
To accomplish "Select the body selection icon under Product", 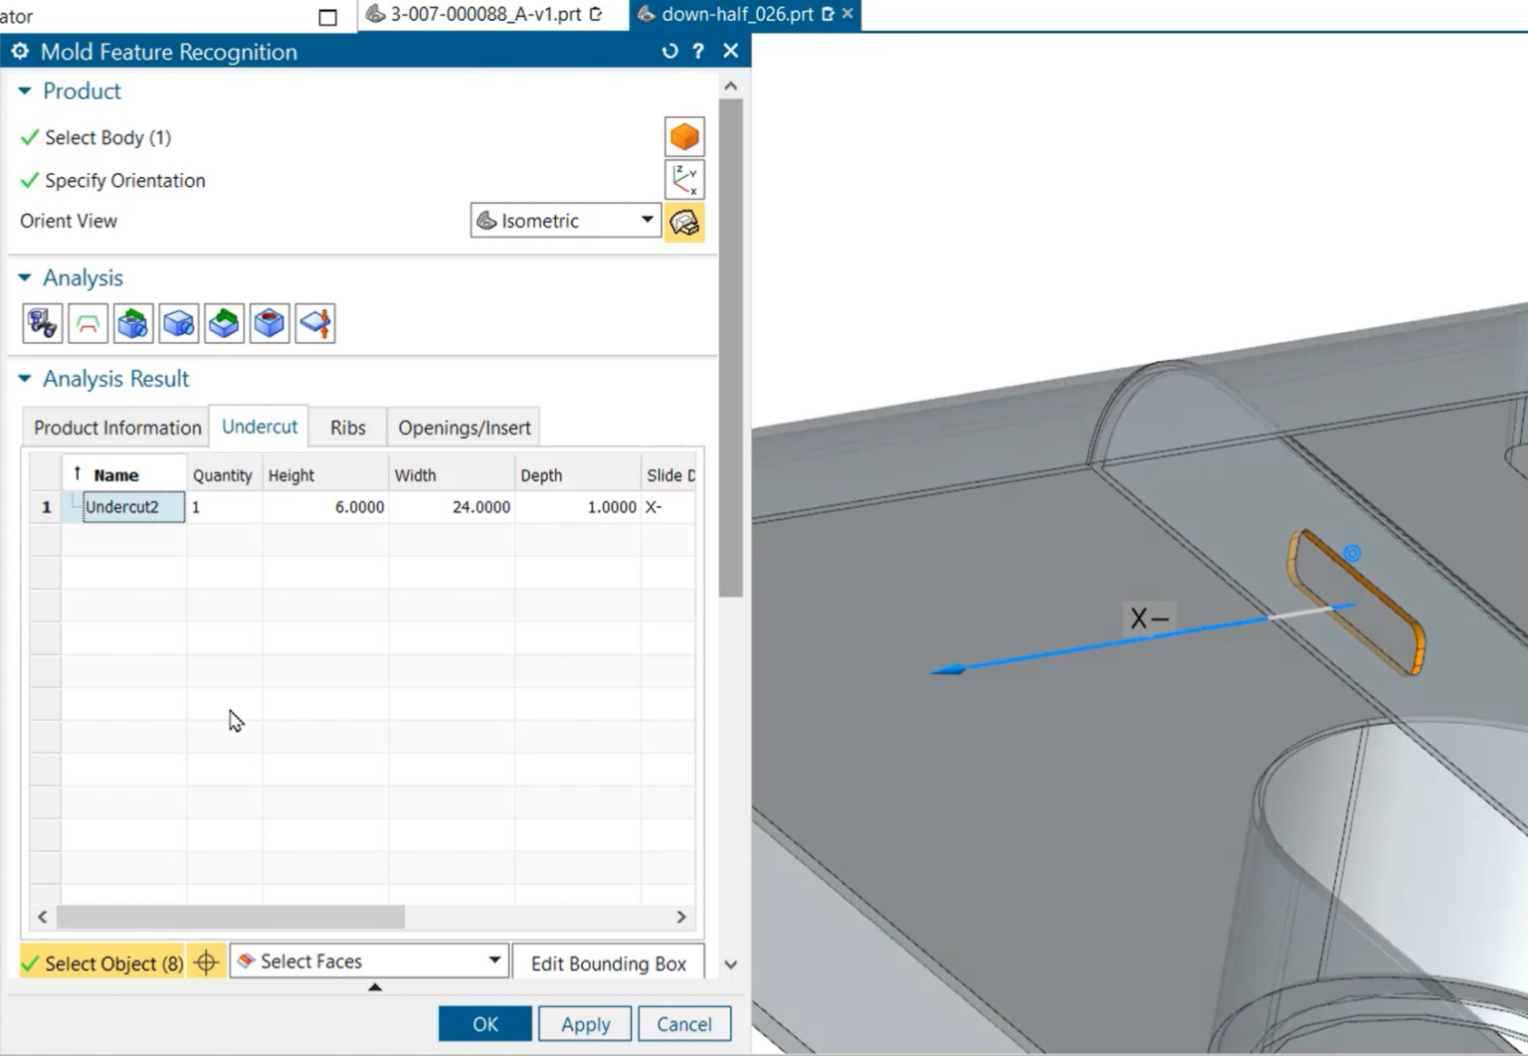I will [x=684, y=136].
